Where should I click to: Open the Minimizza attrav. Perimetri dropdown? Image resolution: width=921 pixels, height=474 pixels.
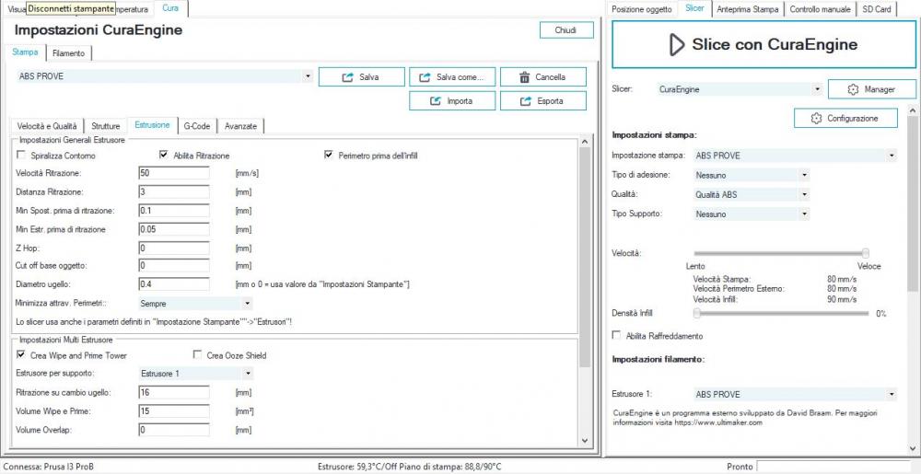click(x=246, y=302)
